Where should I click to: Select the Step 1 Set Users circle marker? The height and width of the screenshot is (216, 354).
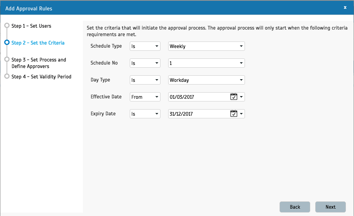click(x=7, y=26)
